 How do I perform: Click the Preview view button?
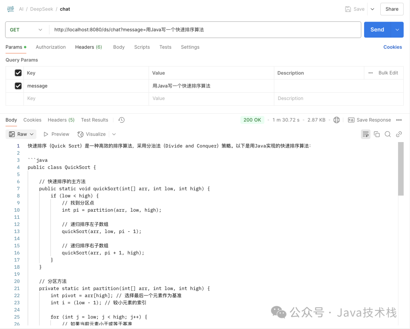(57, 134)
